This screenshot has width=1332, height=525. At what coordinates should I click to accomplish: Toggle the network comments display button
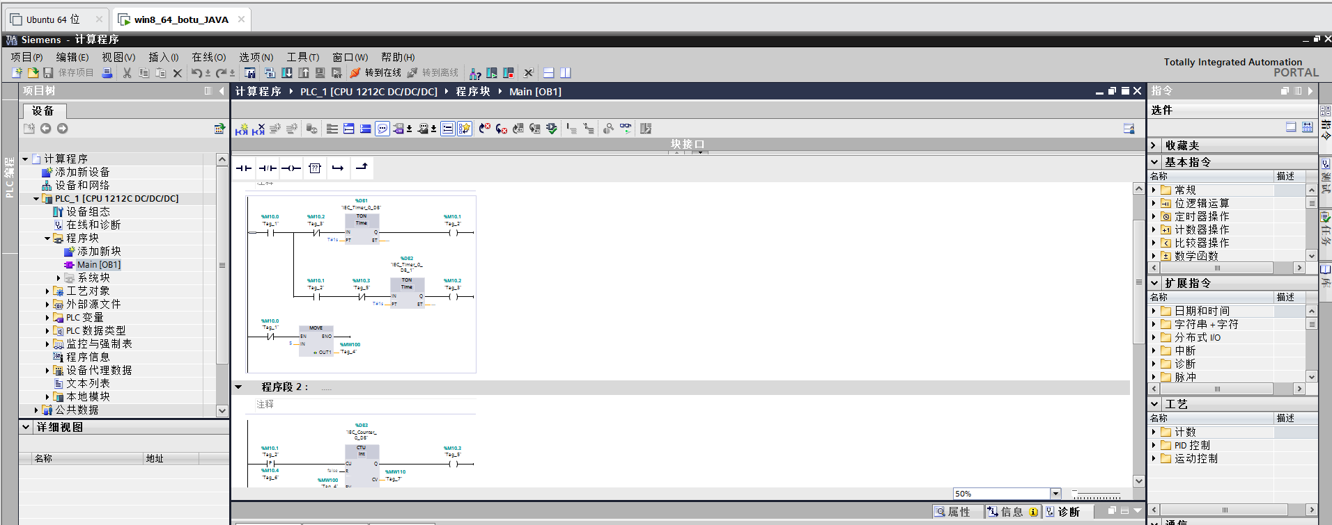click(382, 129)
